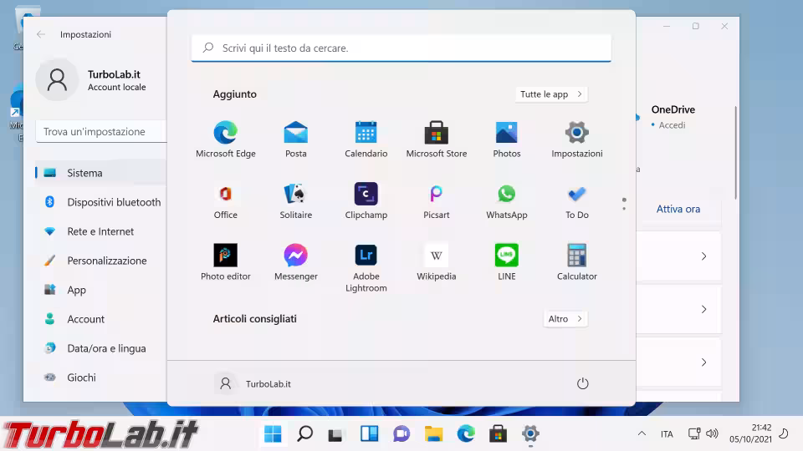The width and height of the screenshot is (803, 451).
Task: Launch the Posta mail app
Action: [x=295, y=139]
